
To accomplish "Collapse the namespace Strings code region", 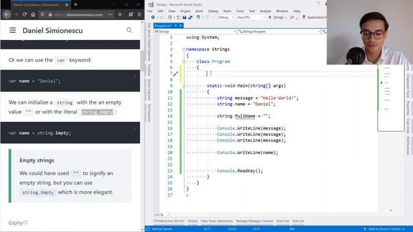I will coord(184,50).
